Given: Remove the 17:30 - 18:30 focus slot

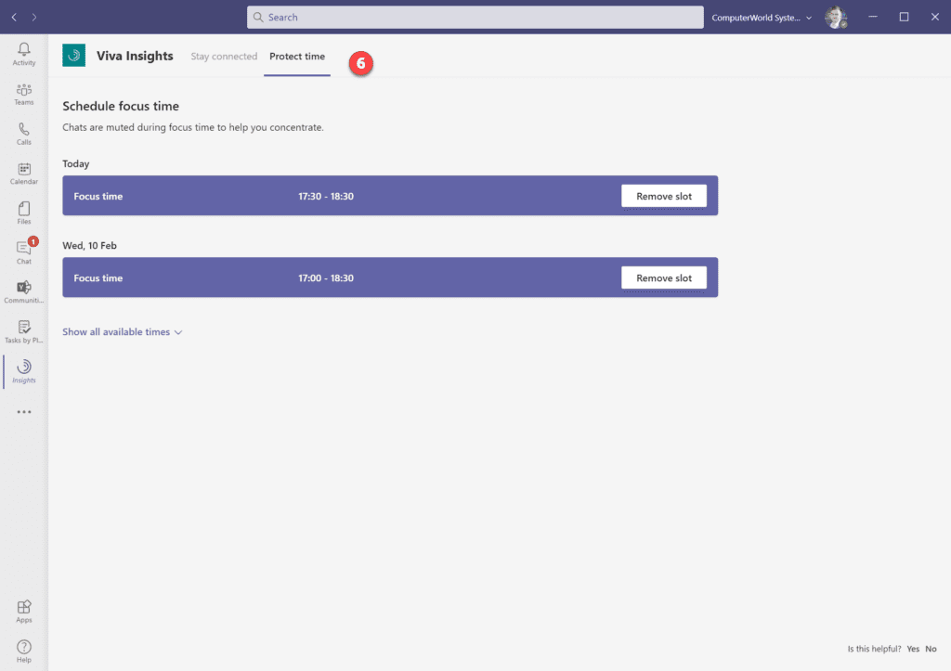Looking at the screenshot, I should pos(663,196).
